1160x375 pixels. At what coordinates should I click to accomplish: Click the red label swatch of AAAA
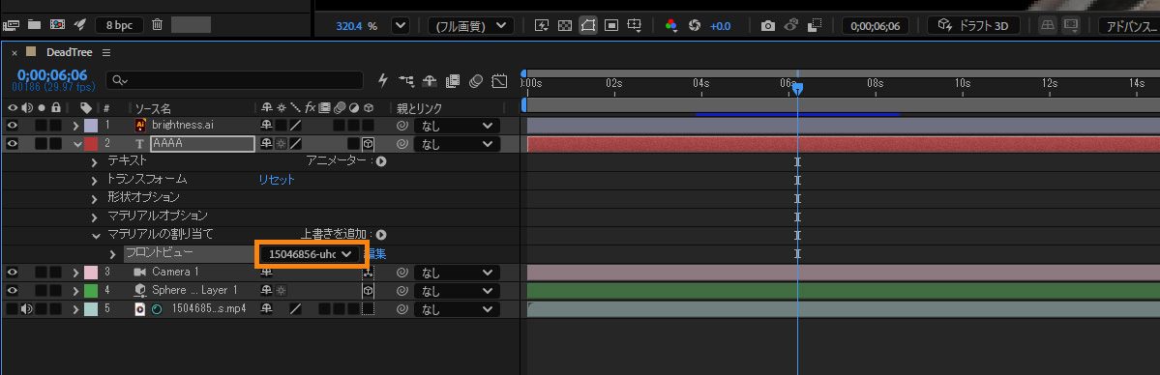click(x=91, y=144)
